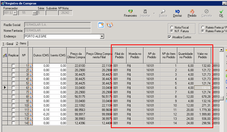
Task: Click the Quantidade no Pedido column header
Action: tap(186, 55)
